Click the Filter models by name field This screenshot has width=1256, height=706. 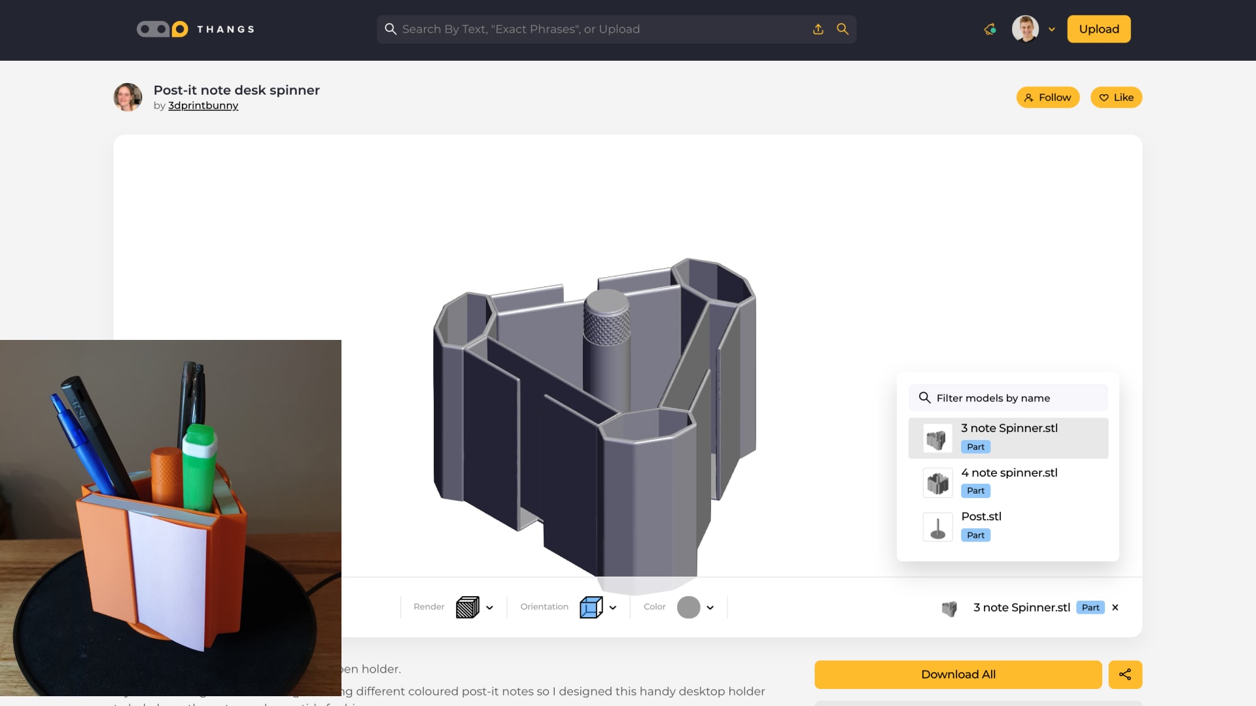1007,397
